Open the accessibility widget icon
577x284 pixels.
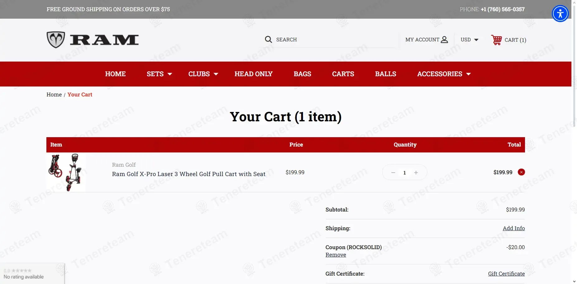tap(560, 14)
